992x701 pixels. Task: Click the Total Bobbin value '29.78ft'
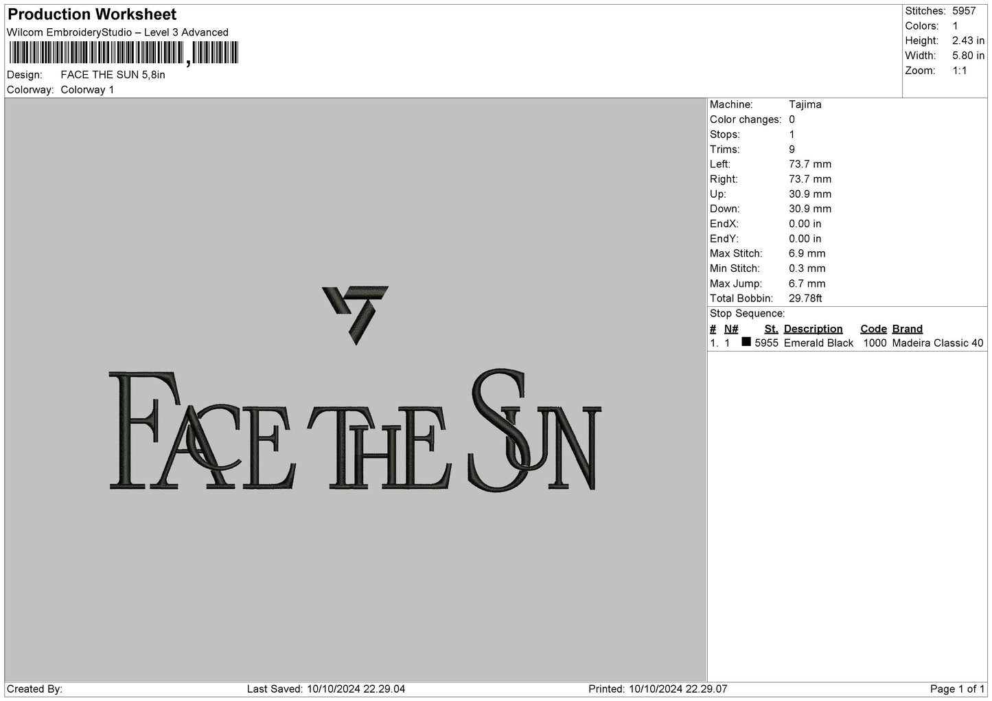point(805,299)
